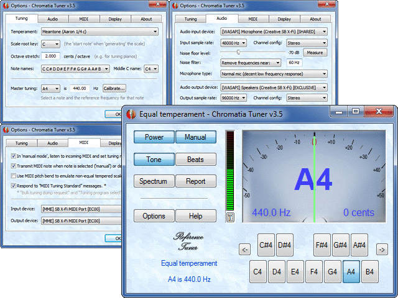Open the MIDI Input device dropdown

pyautogui.click(x=81, y=209)
